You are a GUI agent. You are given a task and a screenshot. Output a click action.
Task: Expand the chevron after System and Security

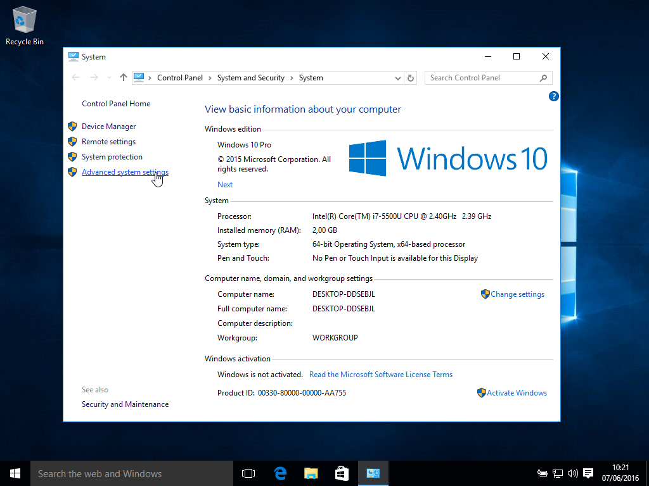292,78
